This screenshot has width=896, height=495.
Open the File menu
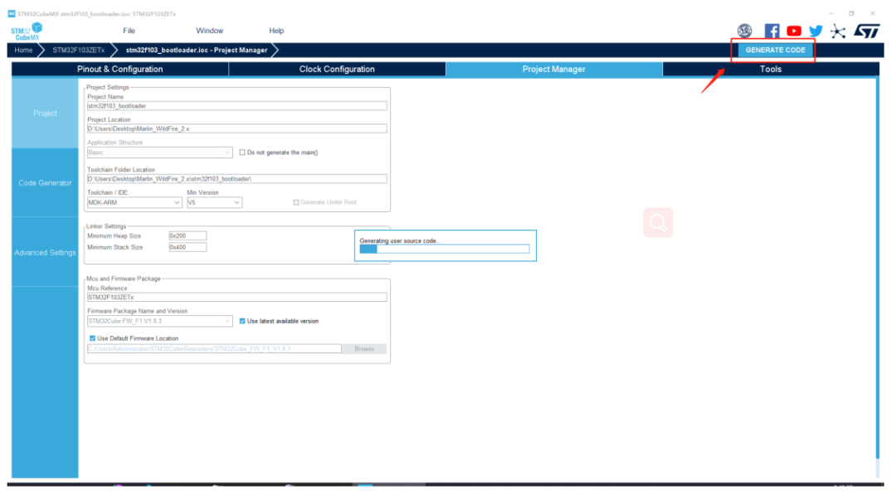pyautogui.click(x=129, y=31)
